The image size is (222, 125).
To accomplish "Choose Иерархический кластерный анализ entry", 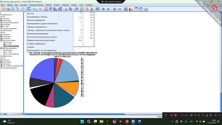I will 50,40.
